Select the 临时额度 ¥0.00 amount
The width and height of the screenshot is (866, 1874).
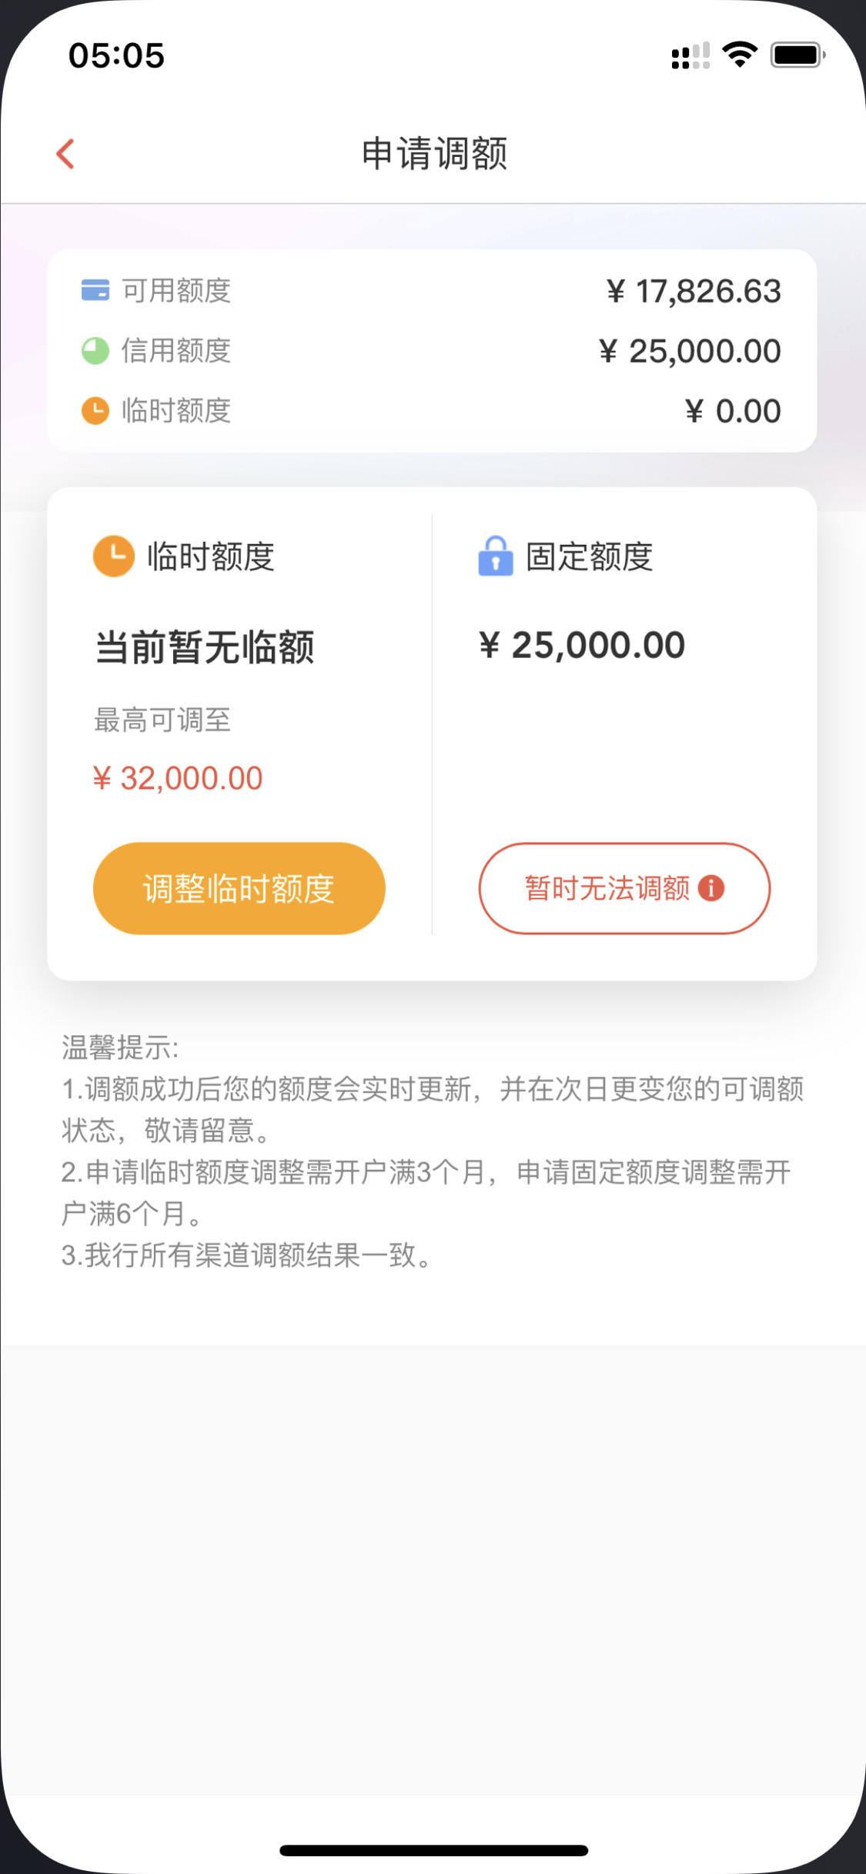coord(733,411)
